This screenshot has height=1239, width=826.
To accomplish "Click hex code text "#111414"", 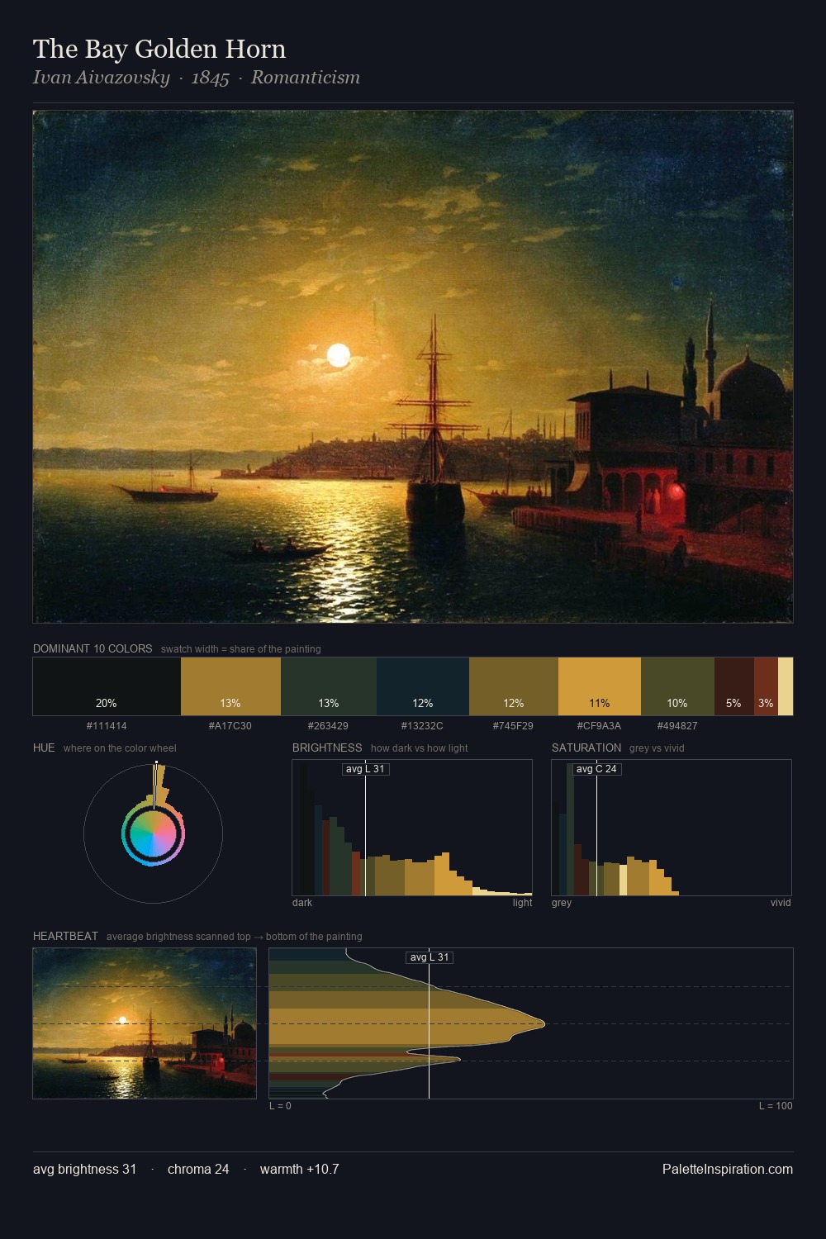I will (x=107, y=725).
